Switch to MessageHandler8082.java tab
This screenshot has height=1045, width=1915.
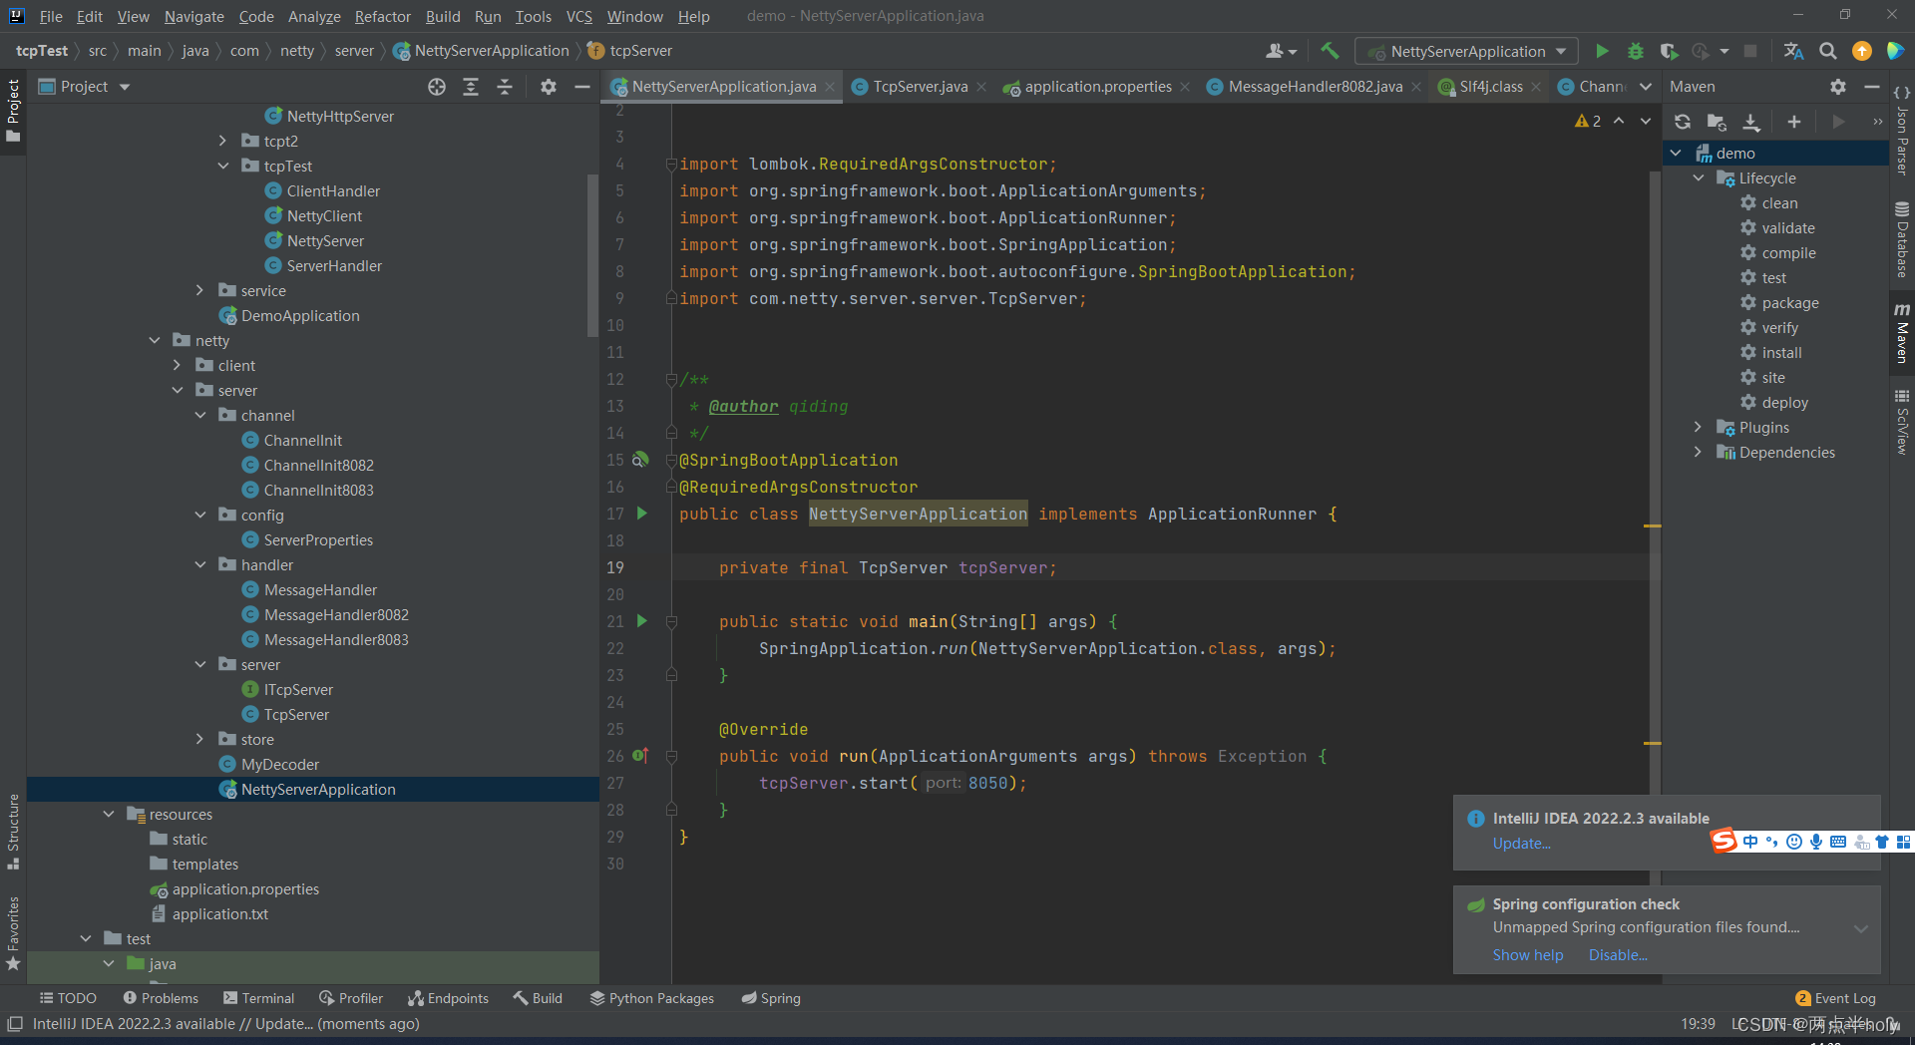tap(1315, 87)
